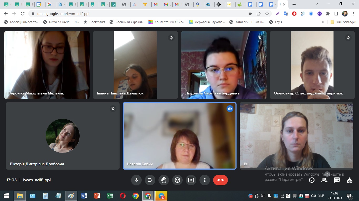Open the emoji reactions button

click(x=177, y=180)
